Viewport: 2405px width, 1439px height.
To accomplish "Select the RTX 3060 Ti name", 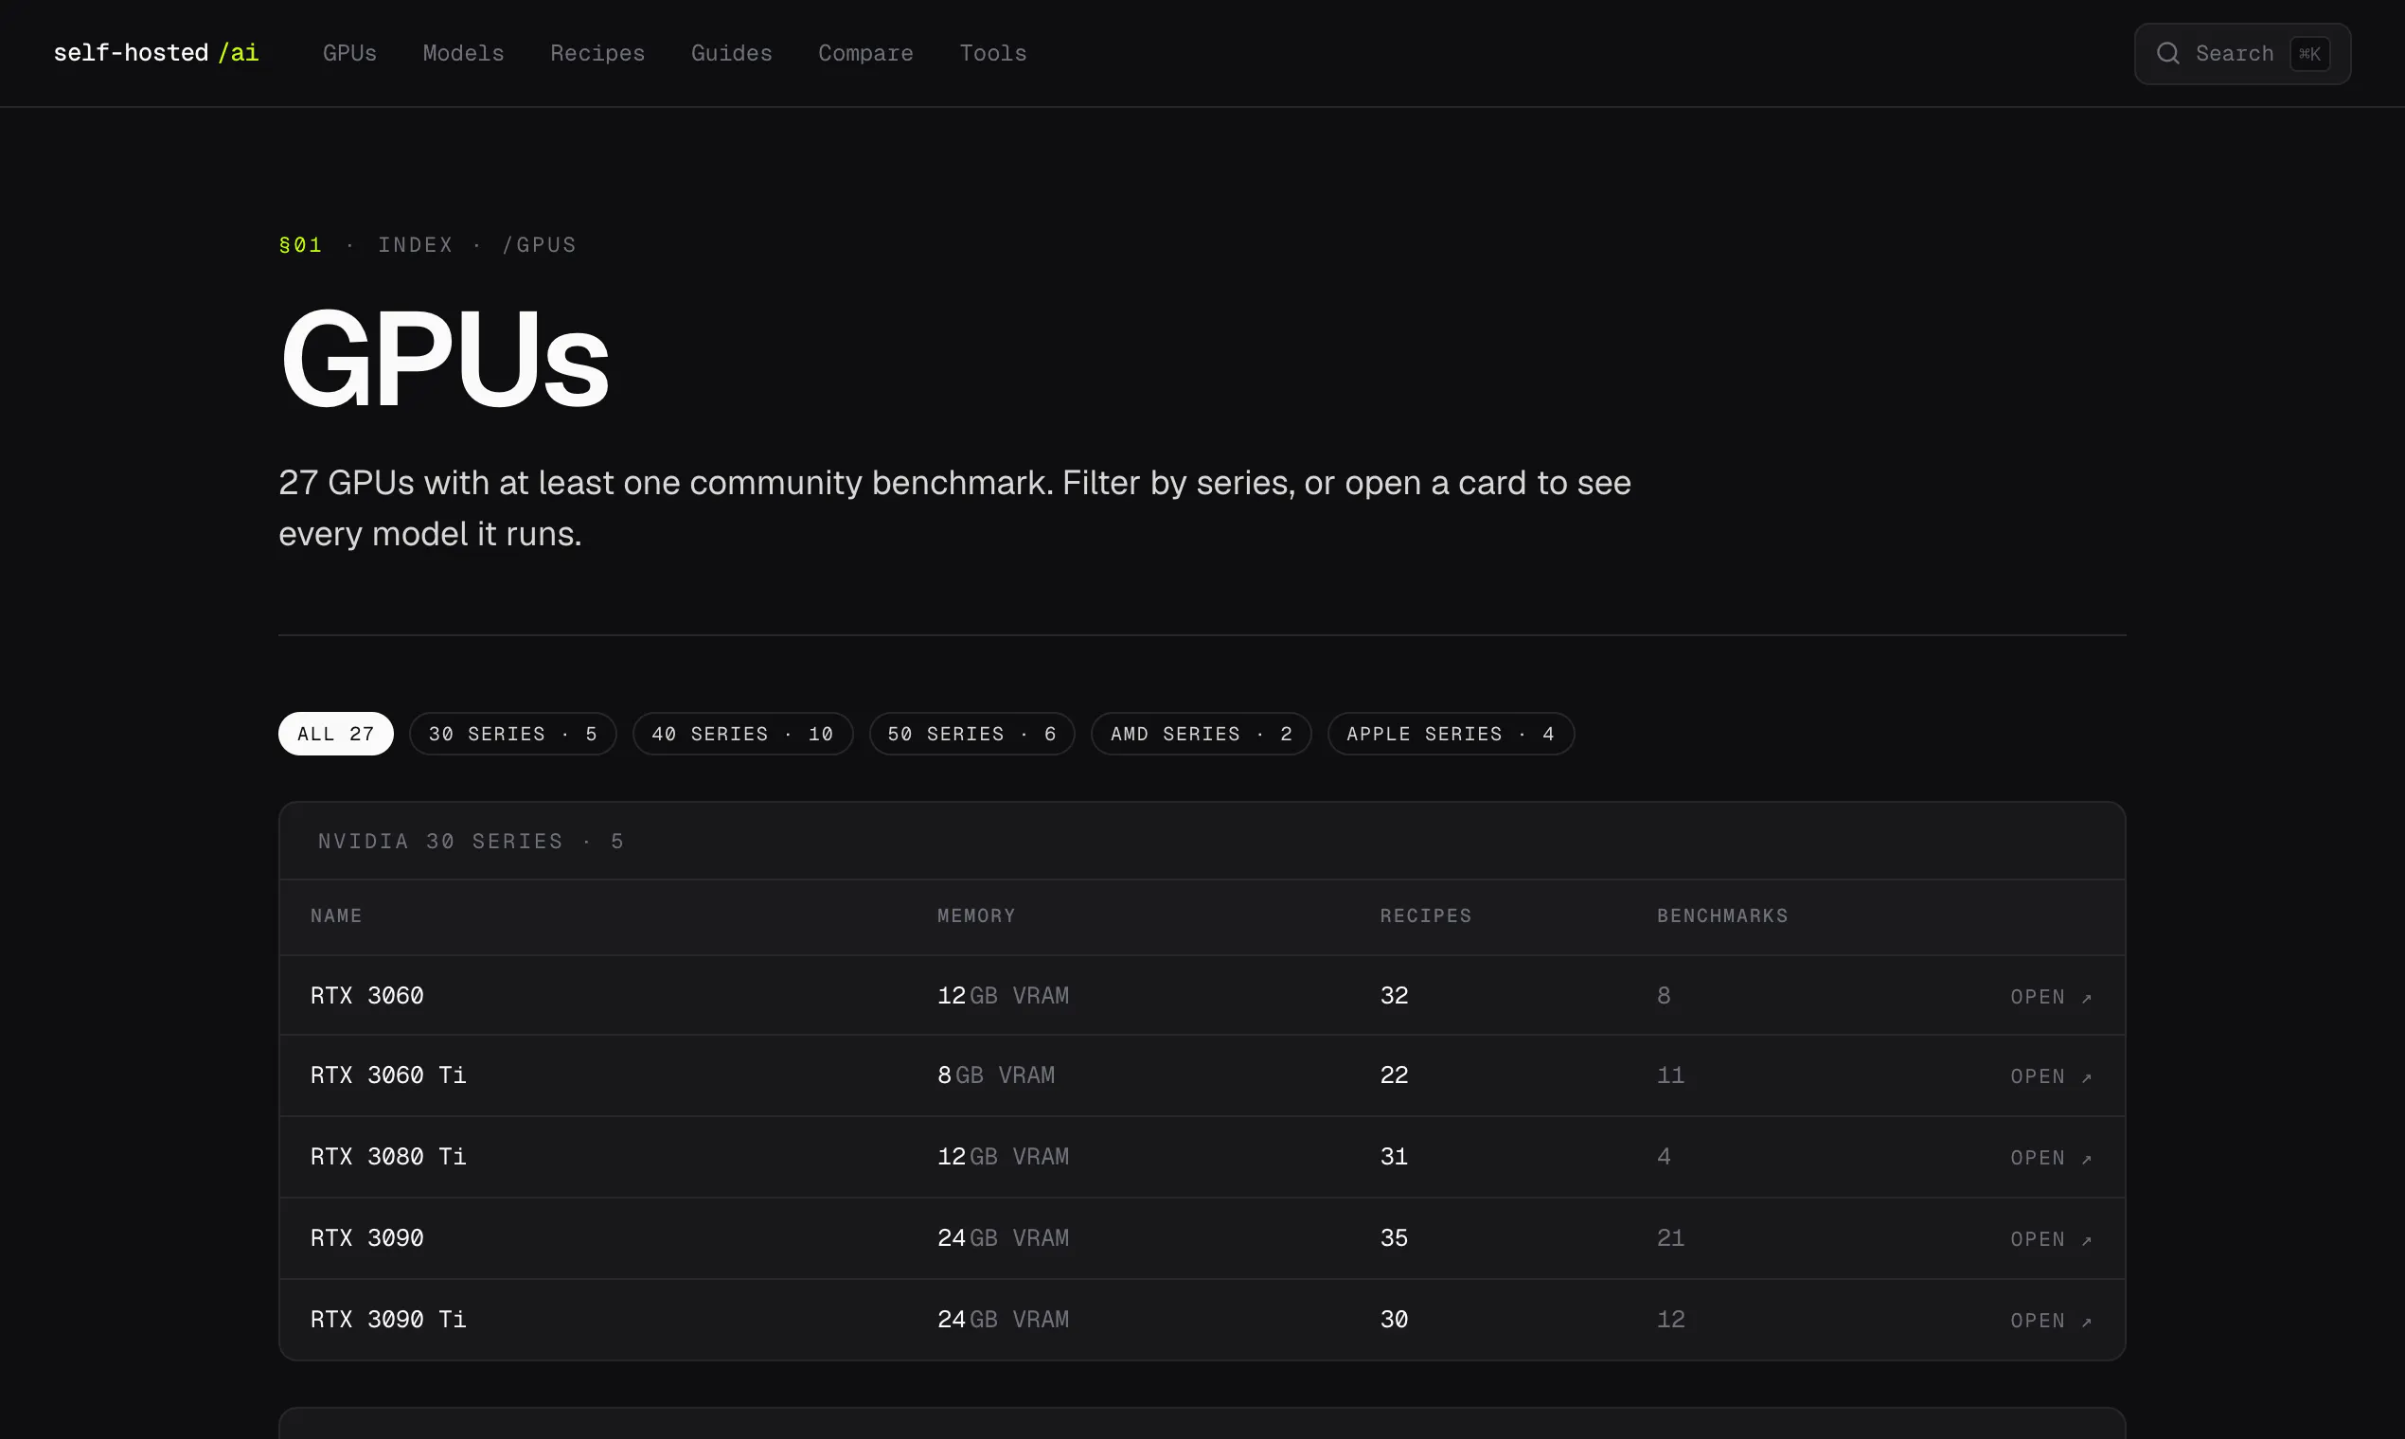I will 388,1075.
